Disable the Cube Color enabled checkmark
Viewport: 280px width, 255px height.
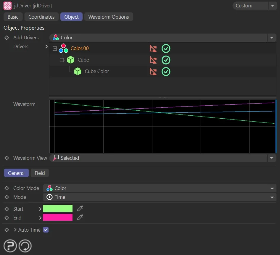[166, 71]
